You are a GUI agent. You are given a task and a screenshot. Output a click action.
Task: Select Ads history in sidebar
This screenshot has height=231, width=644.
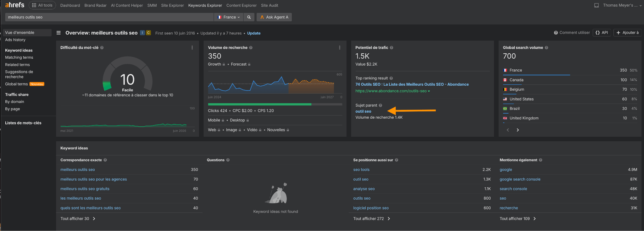pos(15,40)
